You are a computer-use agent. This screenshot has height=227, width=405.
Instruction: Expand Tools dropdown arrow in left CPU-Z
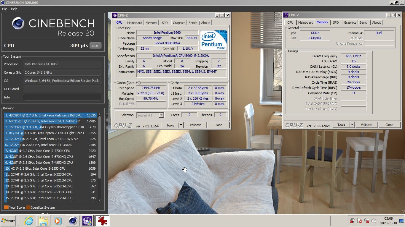(x=181, y=125)
